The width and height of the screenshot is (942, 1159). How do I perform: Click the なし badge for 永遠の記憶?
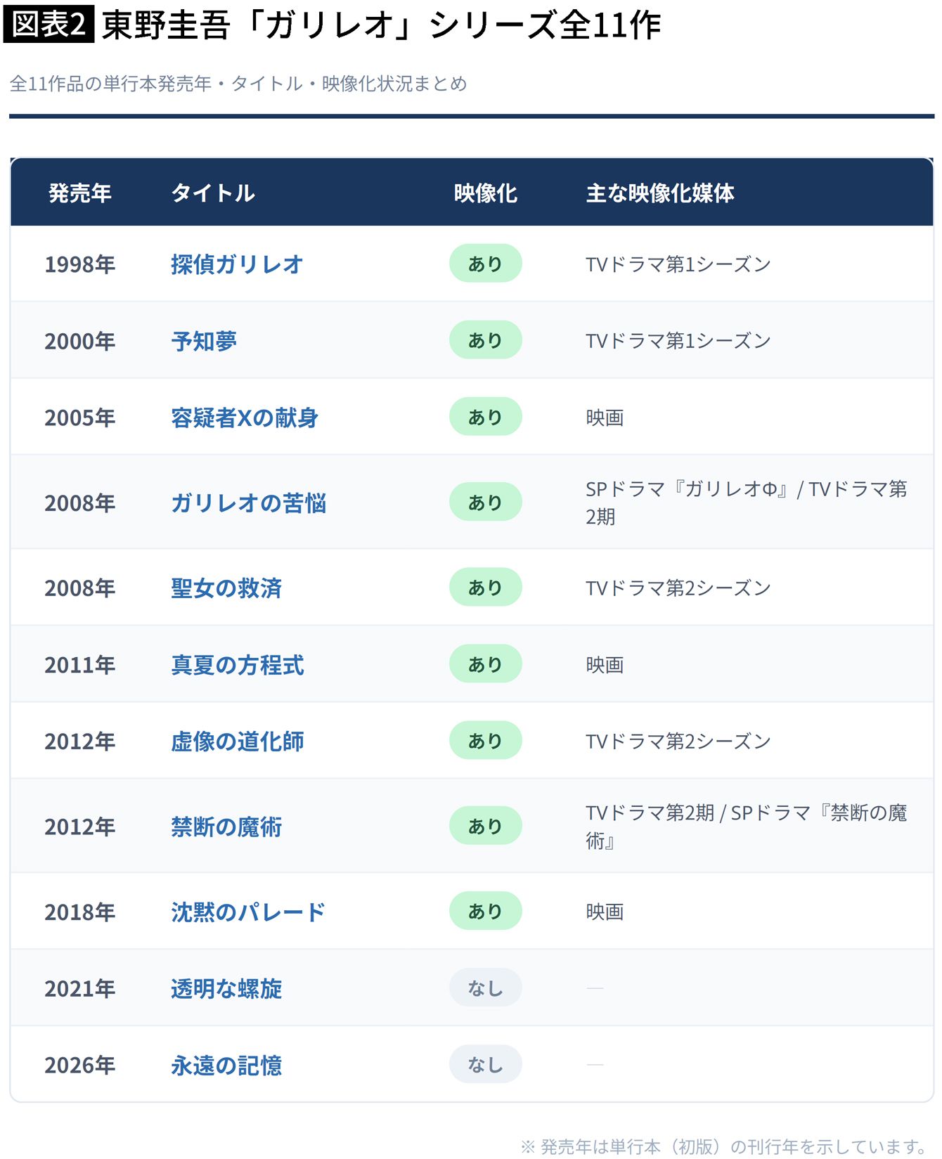(486, 1064)
